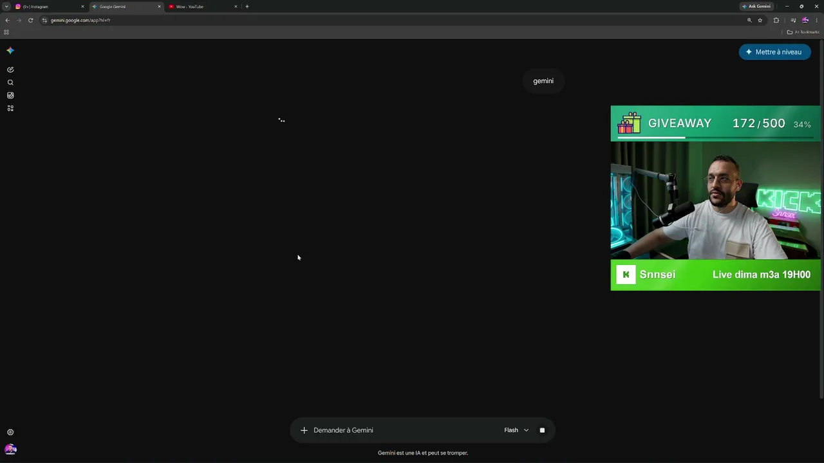
Task: Bookmark this page with the star
Action: (x=760, y=20)
